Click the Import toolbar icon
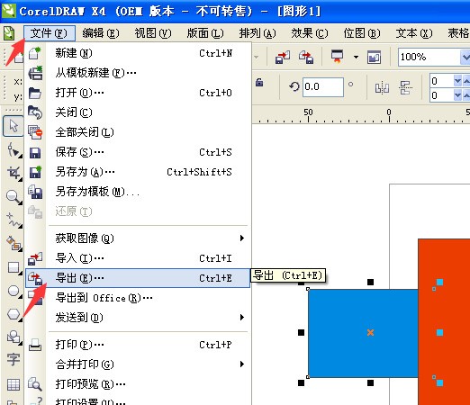Image resolution: width=470 pixels, height=405 pixels. (283, 57)
